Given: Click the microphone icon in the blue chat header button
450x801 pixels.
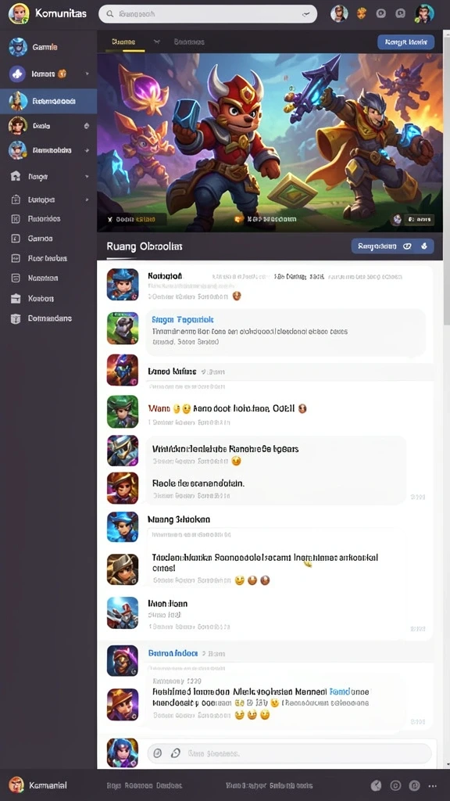Looking at the screenshot, I should (x=423, y=246).
